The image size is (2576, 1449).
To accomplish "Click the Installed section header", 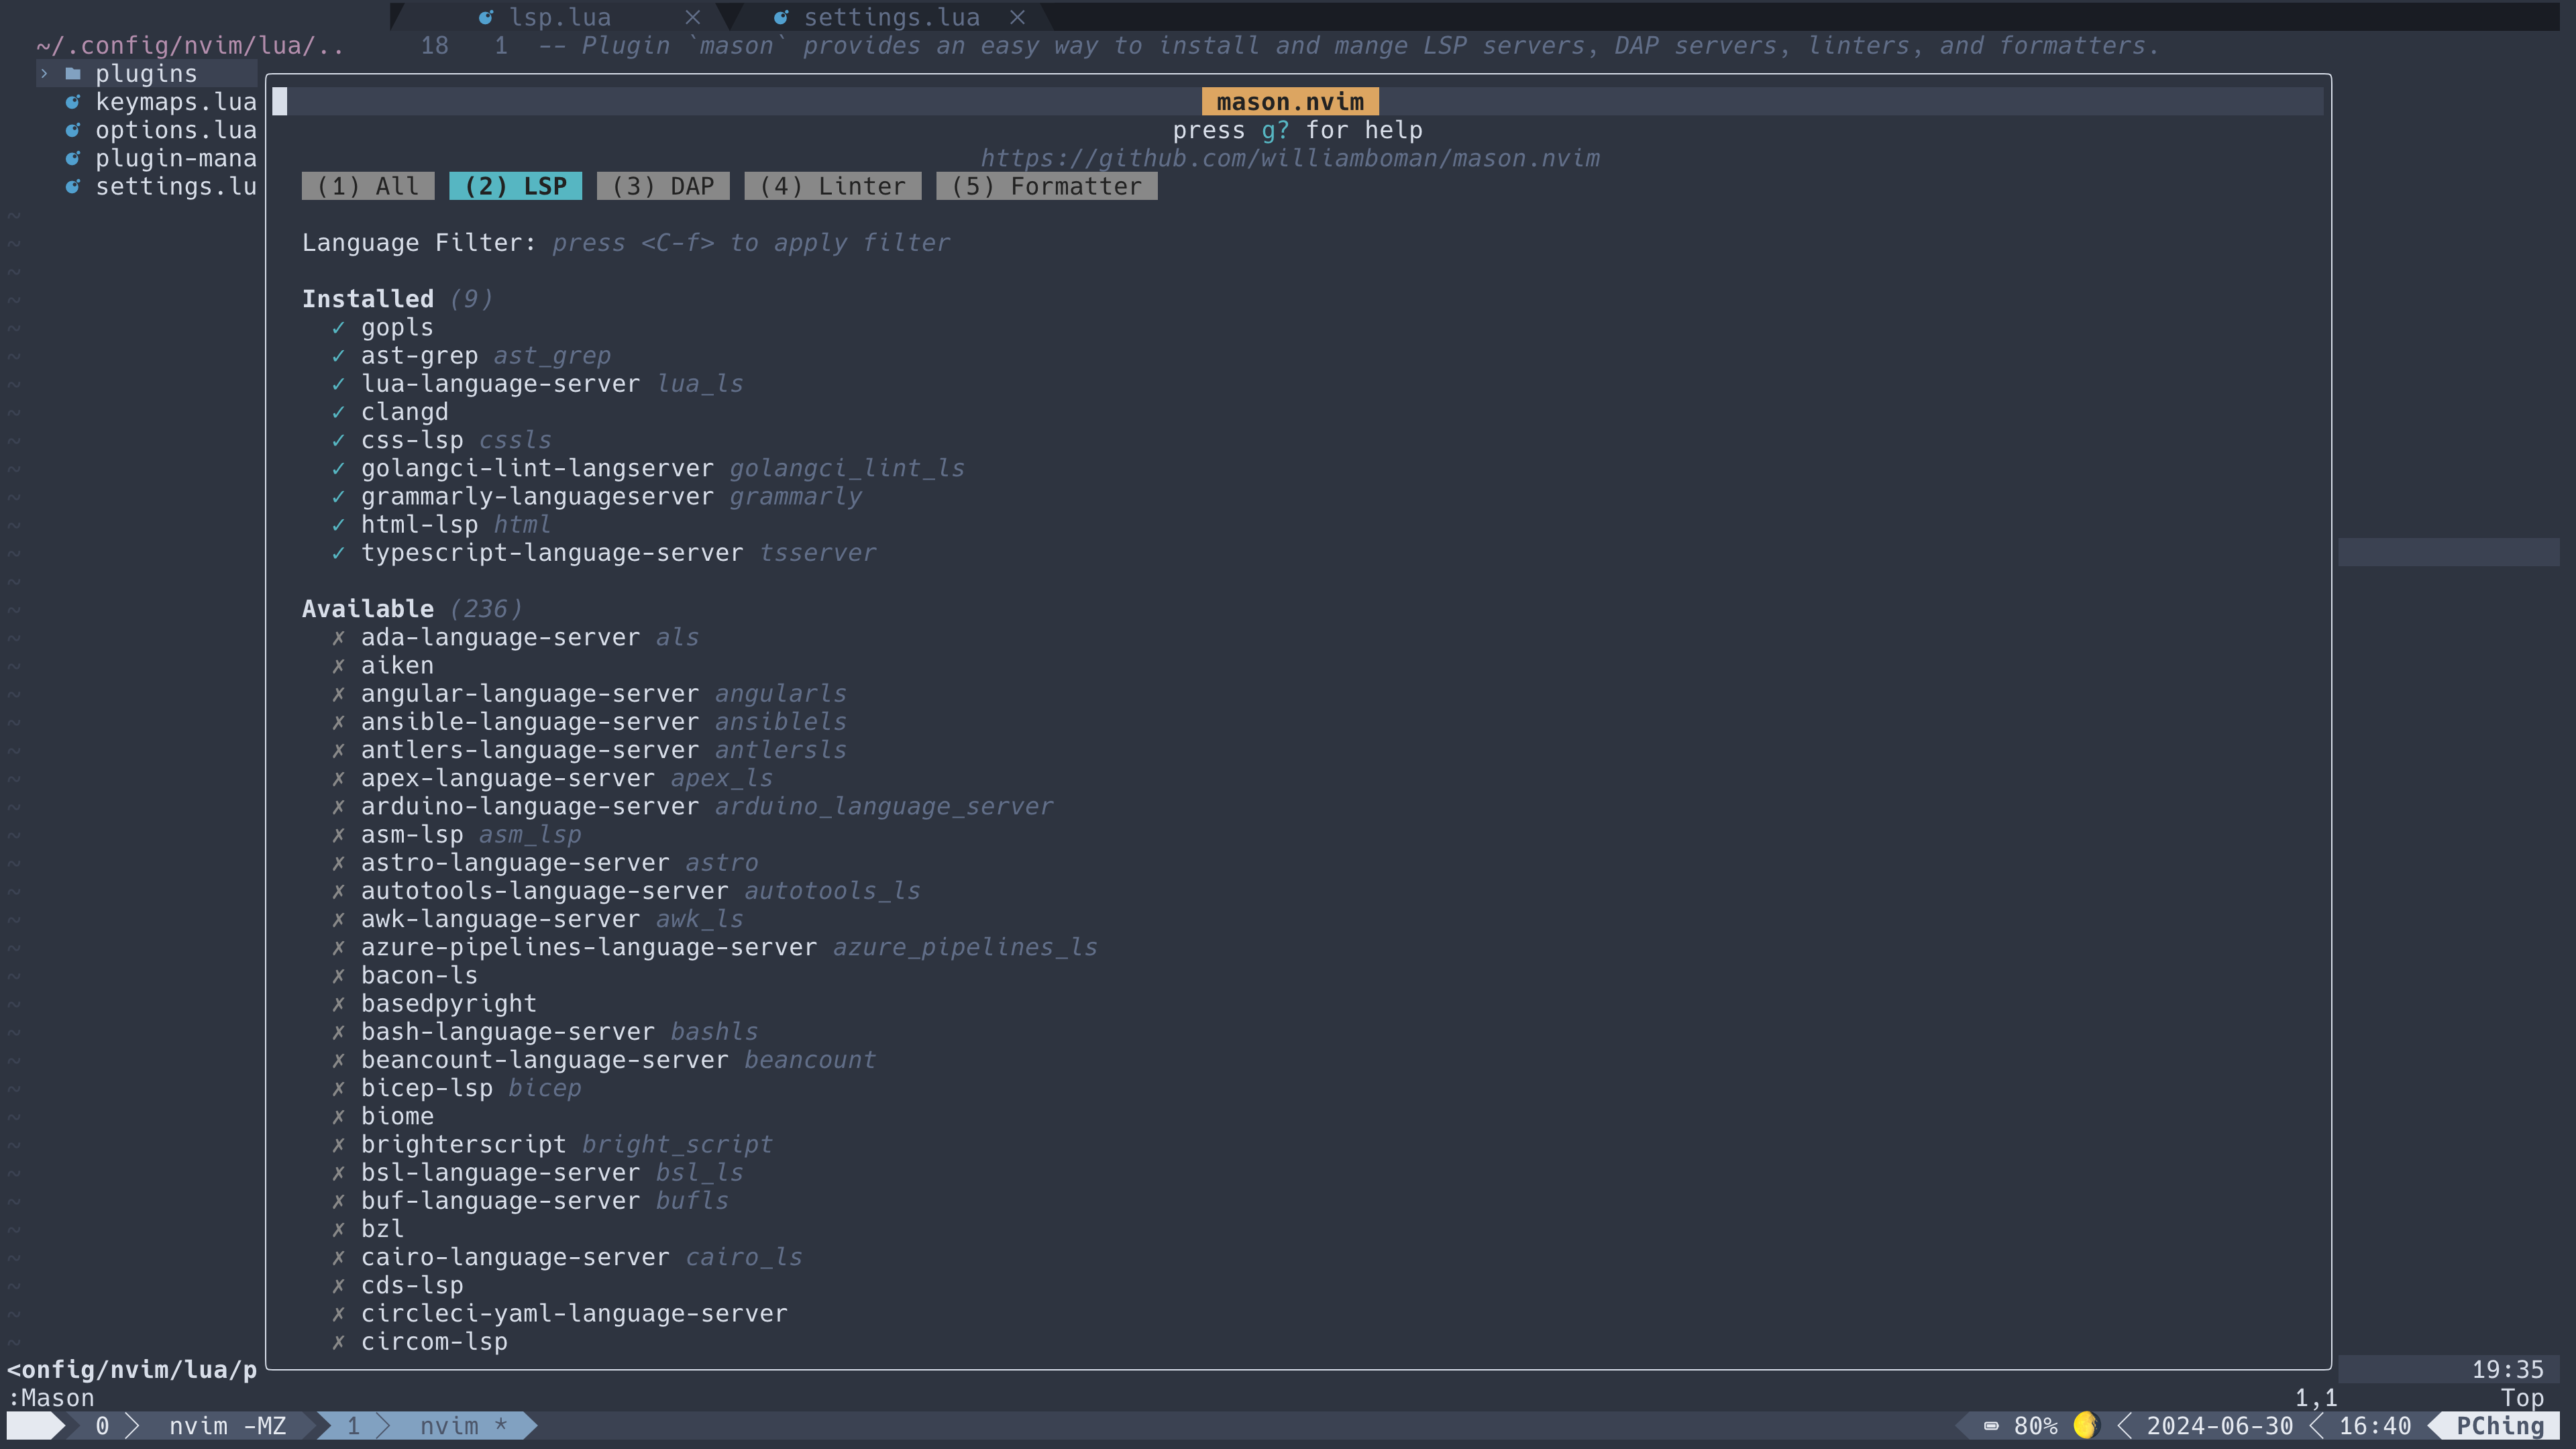I will pos(368,299).
